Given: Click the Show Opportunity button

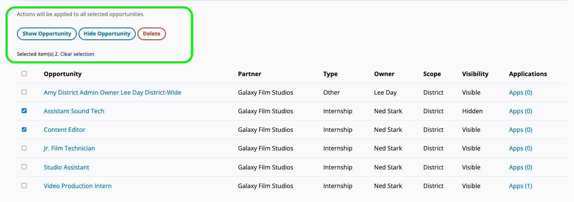Looking at the screenshot, I should click(x=47, y=34).
